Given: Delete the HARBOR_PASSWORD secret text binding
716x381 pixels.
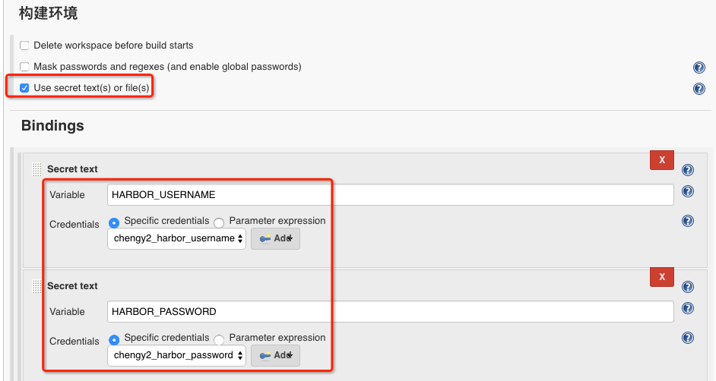Looking at the screenshot, I should (x=661, y=277).
